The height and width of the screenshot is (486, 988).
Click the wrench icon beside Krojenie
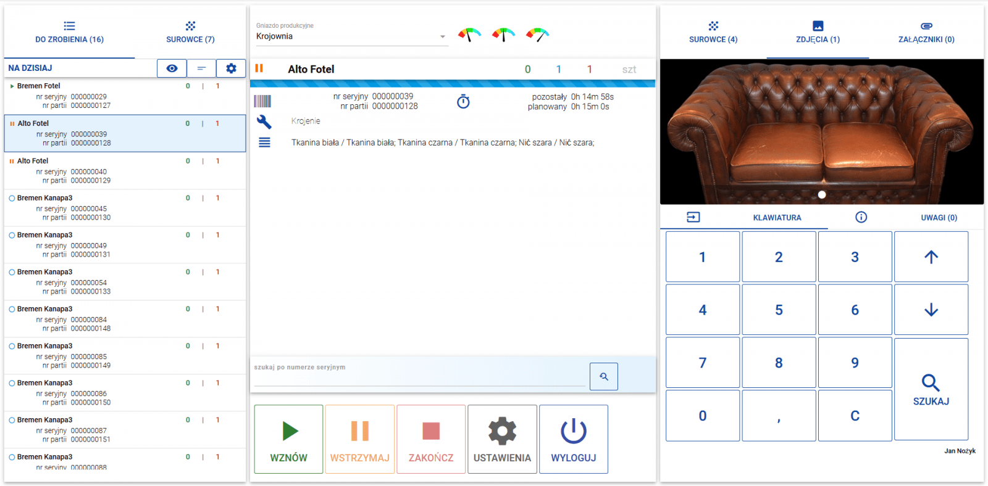[264, 121]
